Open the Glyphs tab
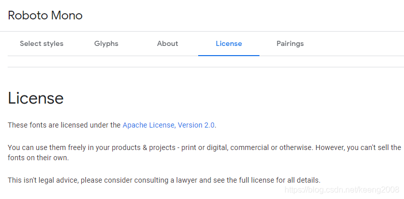The image size is (404, 199). [106, 43]
